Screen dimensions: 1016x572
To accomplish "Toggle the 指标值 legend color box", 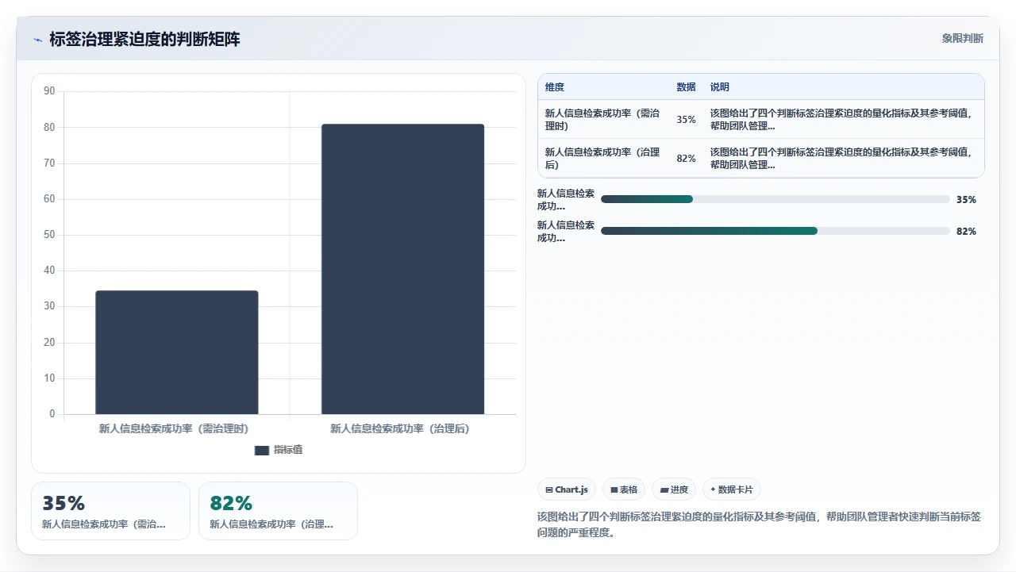I will pyautogui.click(x=262, y=450).
